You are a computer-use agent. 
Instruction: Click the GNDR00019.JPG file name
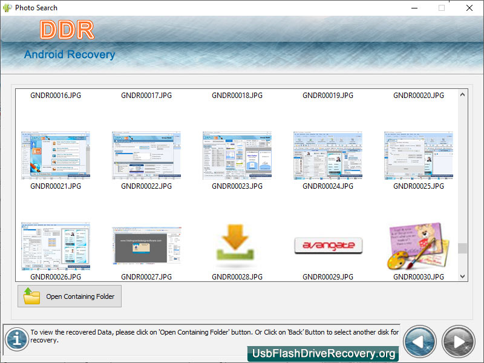328,96
